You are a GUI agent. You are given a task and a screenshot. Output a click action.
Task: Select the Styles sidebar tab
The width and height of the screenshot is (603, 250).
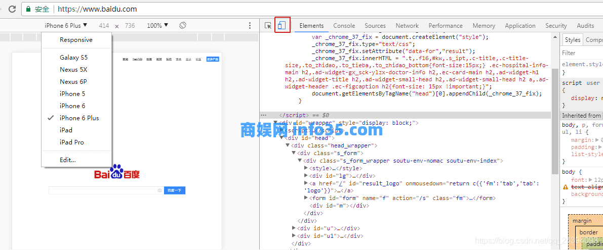coord(572,40)
